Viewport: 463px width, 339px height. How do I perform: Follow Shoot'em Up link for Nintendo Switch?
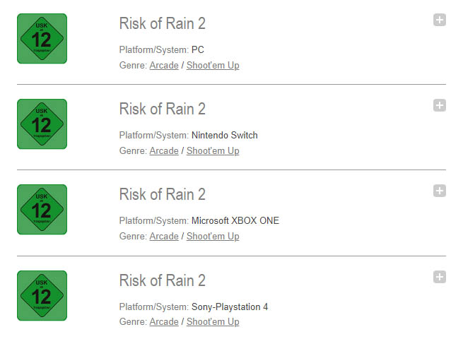tap(213, 150)
